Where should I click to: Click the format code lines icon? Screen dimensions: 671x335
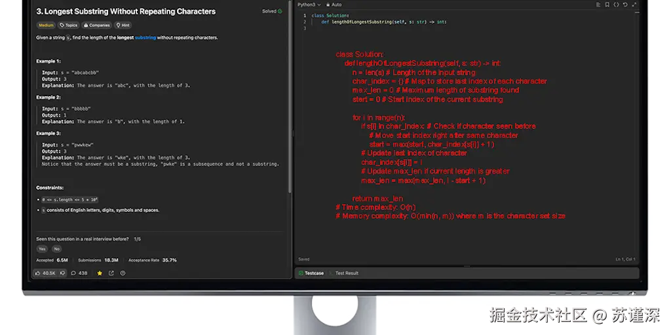(598, 5)
